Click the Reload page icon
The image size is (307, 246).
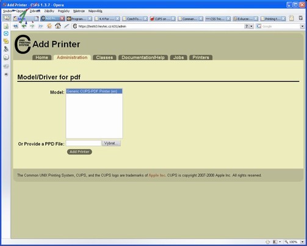click(49, 26)
